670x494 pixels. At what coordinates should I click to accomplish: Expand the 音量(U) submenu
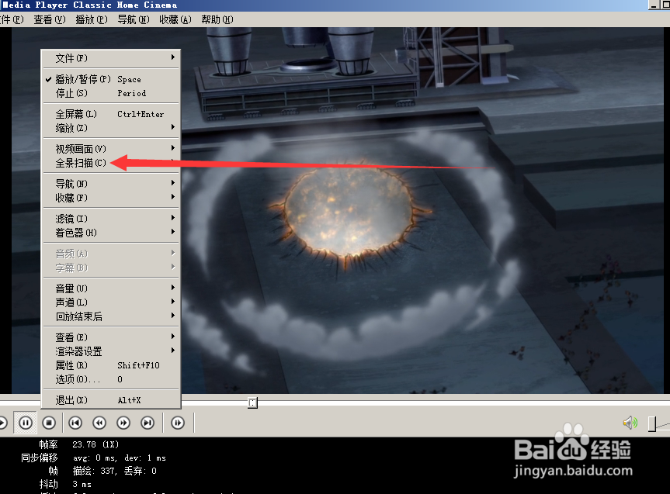click(111, 288)
